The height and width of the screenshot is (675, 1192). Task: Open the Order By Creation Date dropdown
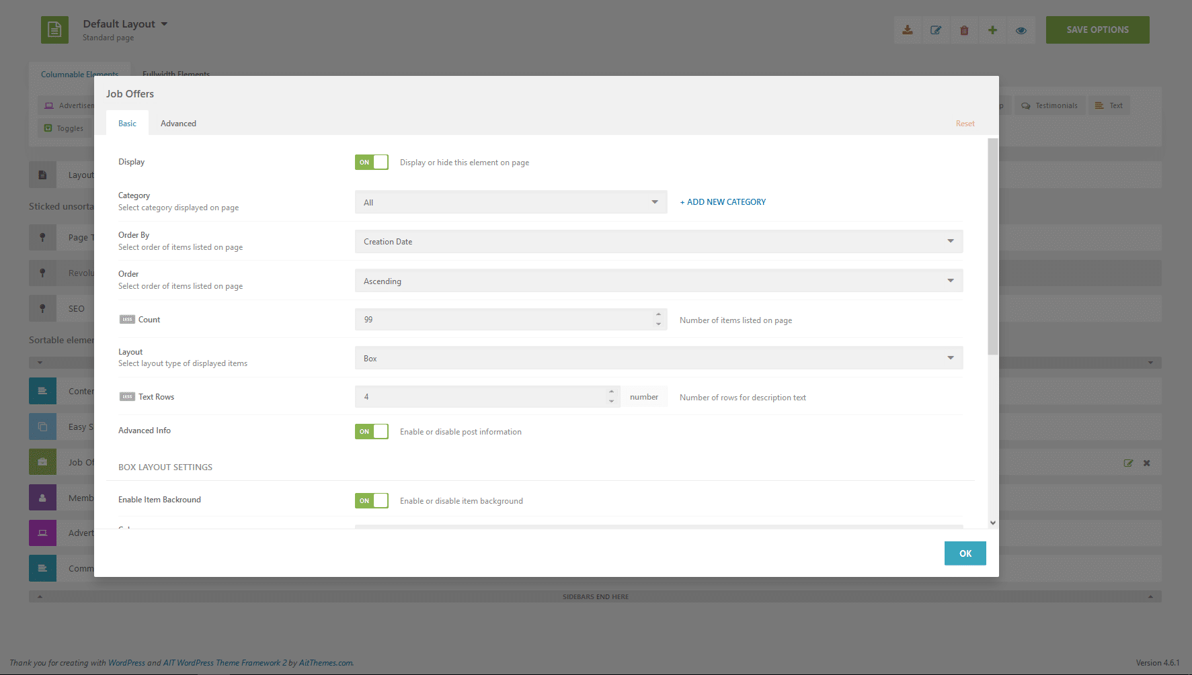coord(659,242)
